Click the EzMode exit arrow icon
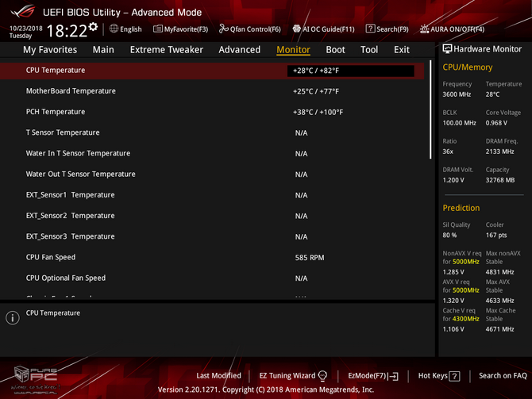The width and height of the screenshot is (532, 399). [x=394, y=376]
